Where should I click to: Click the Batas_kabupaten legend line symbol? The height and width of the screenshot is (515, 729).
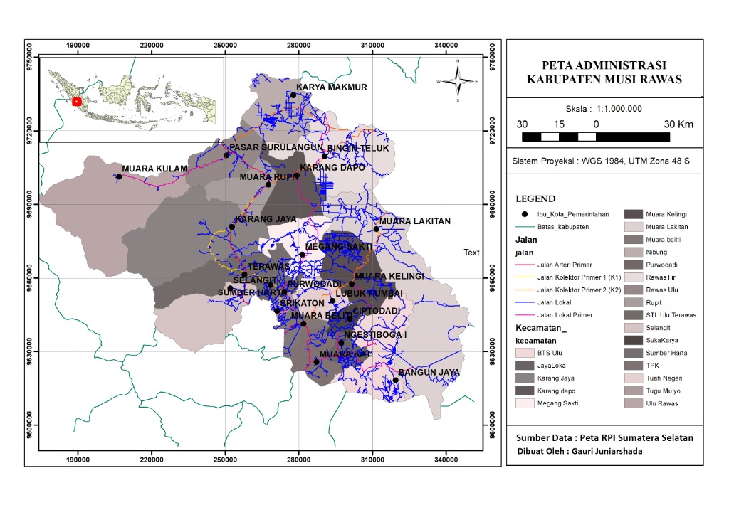pos(525,227)
